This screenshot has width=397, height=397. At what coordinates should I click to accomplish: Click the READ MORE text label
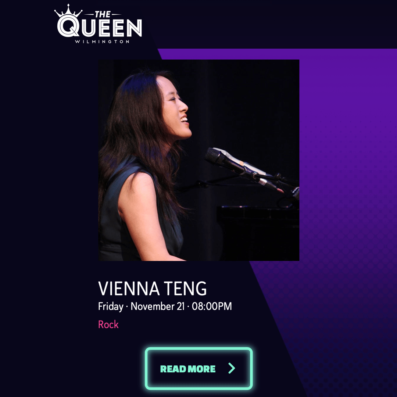188,369
